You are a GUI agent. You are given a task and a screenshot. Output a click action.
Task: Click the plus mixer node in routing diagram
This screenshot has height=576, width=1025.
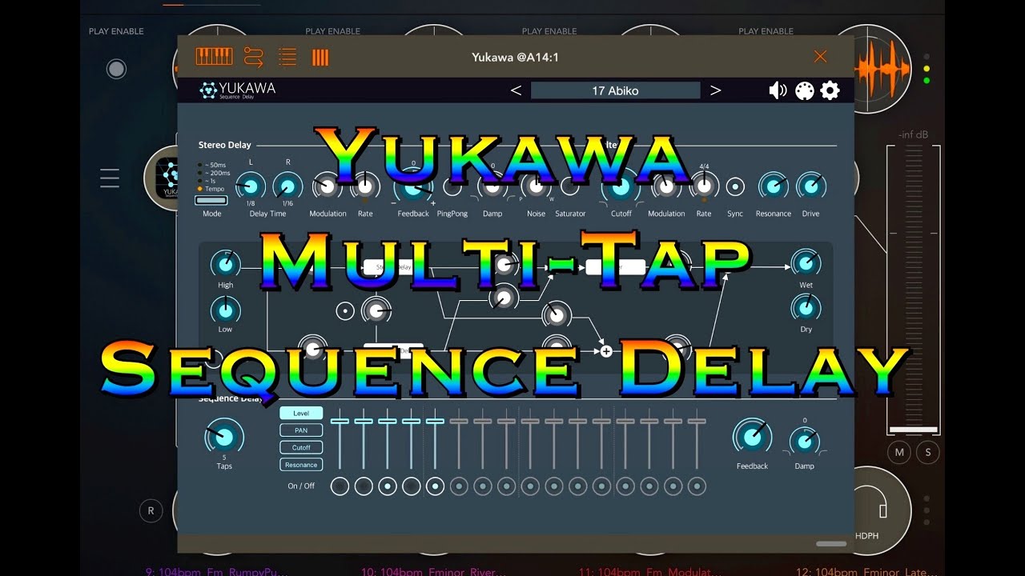[x=606, y=350]
